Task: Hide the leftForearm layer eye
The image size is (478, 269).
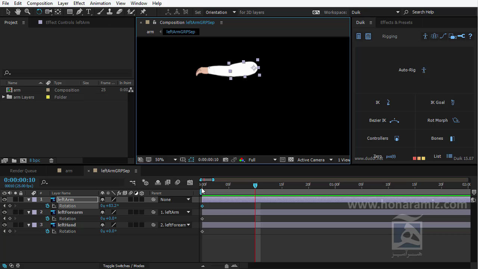Action: pyautogui.click(x=4, y=212)
